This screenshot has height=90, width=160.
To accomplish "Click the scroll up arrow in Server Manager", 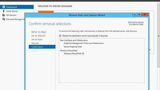I will pos(159,3).
